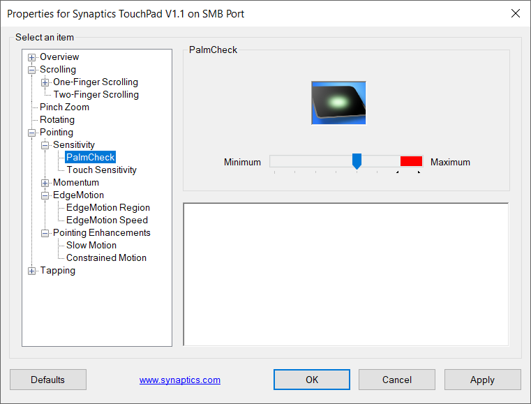Collapse the Sensitivity tree node
The image size is (531, 404).
[45, 145]
